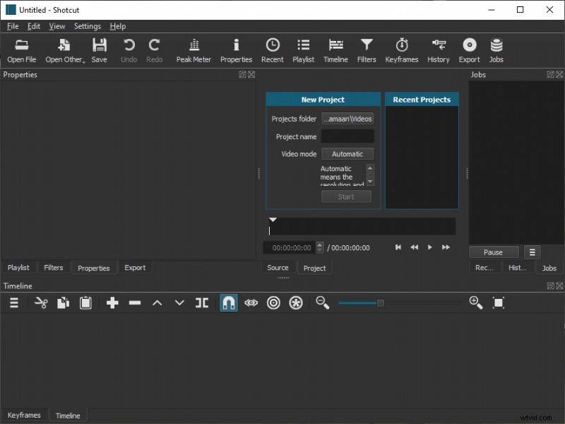Image resolution: width=565 pixels, height=424 pixels.
Task: Open the History panel from toolbar
Action: coord(438,48)
